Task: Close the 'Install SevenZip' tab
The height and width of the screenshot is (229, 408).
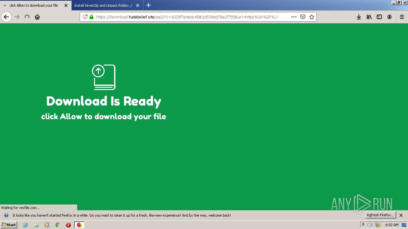Action: (138, 5)
